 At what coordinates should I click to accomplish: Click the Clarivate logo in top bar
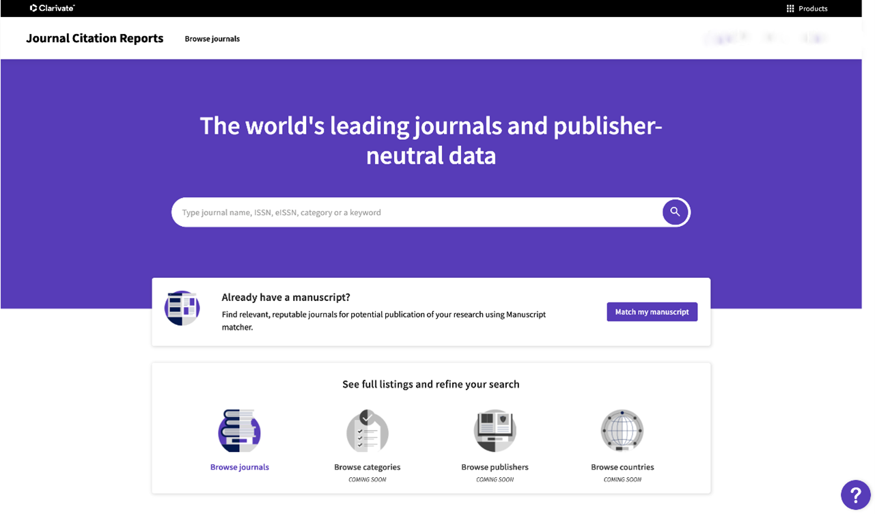52,8
